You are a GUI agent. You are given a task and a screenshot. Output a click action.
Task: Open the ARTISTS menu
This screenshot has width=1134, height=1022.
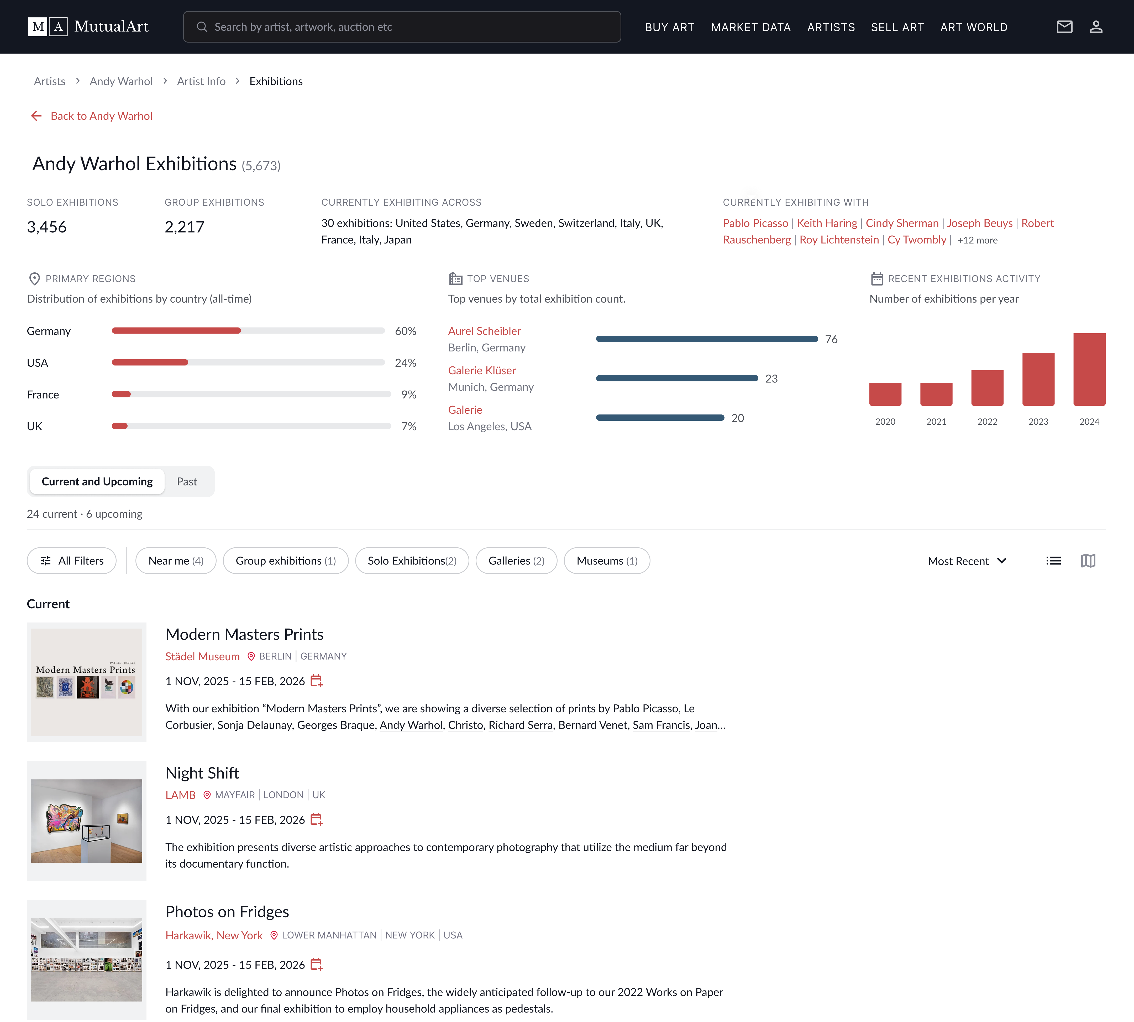(x=831, y=27)
